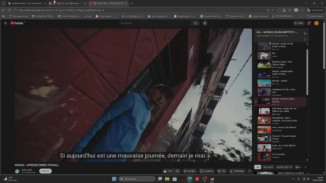Show hidden system tray icons
Image resolution: width=326 pixels, height=183 pixels.
pyautogui.click(x=293, y=179)
